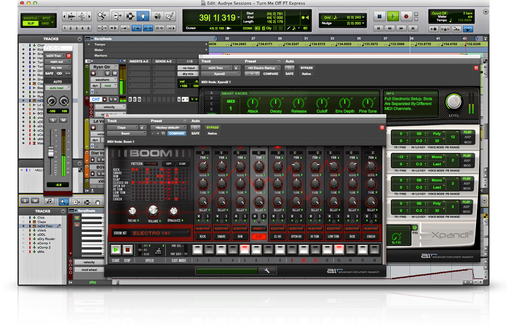
Task: Expand the Tempo ruler disclosure triangle
Action: coord(89,44)
